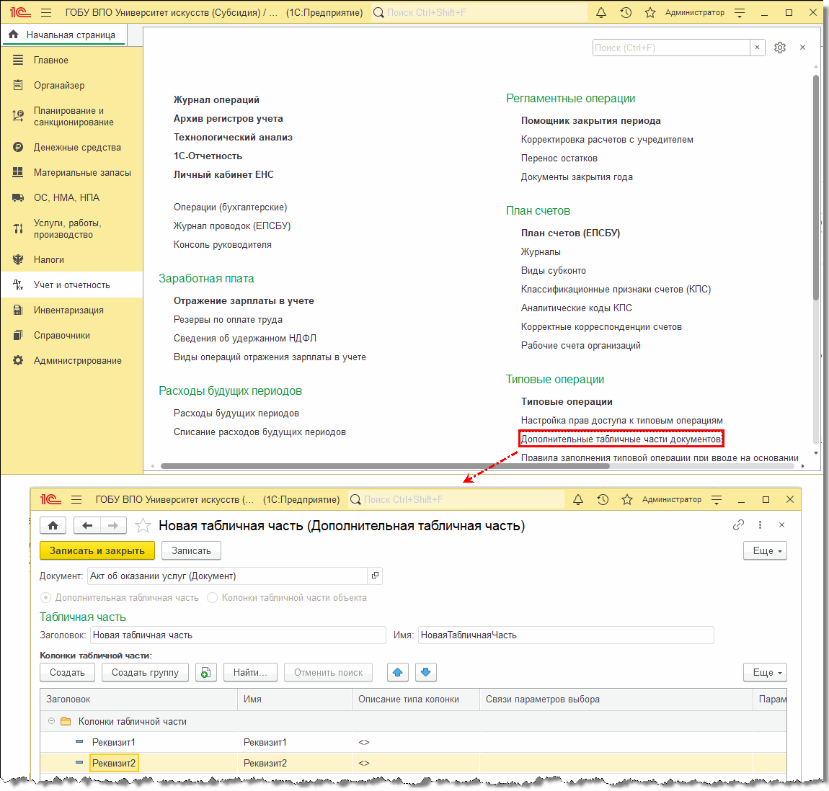Open the 'Еще' dropdown next to Записать

coord(764,550)
